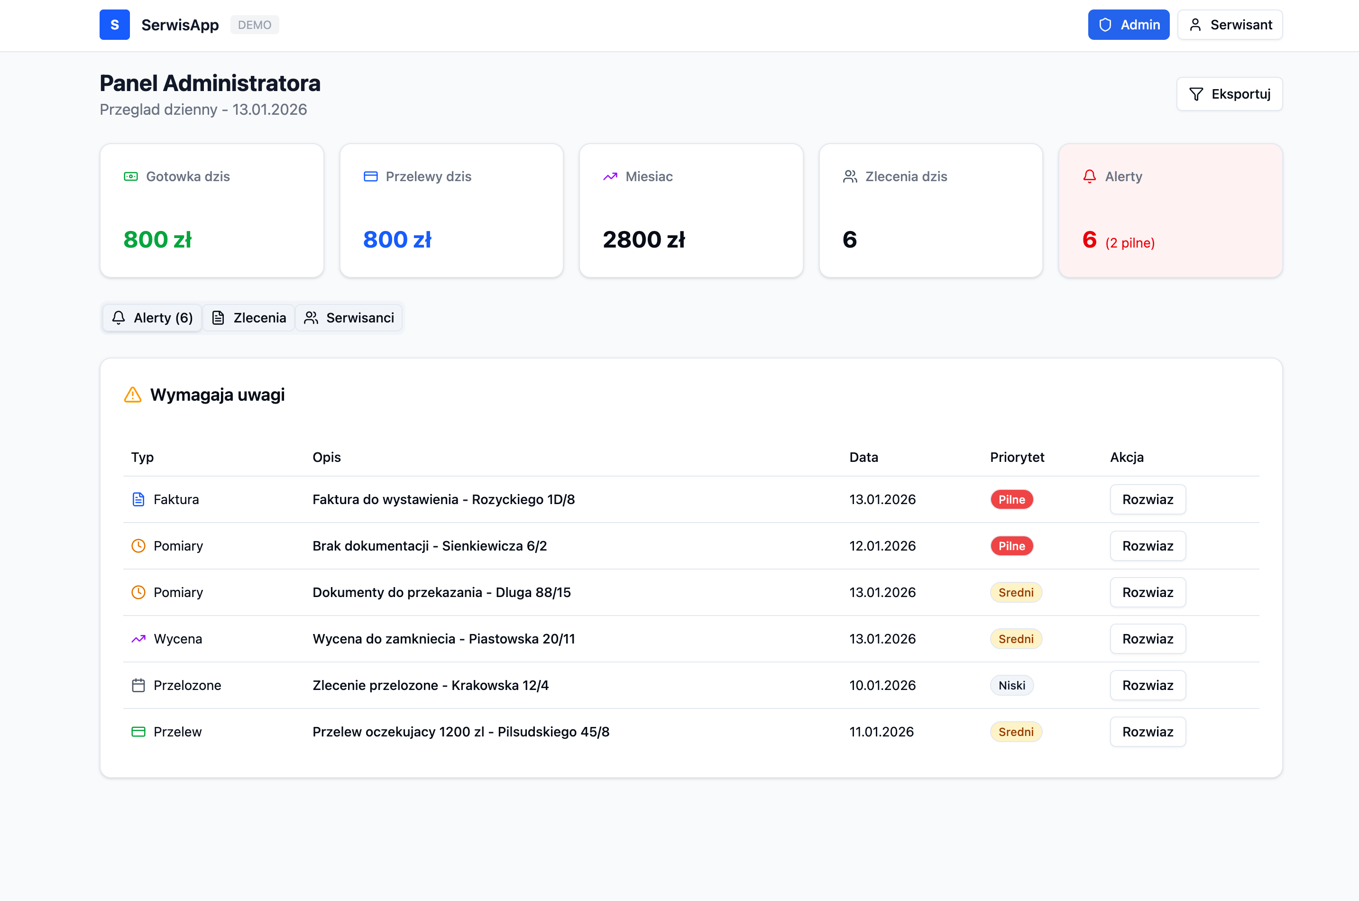
Task: Click the blue 800 zł transfers amount
Action: [x=397, y=239]
